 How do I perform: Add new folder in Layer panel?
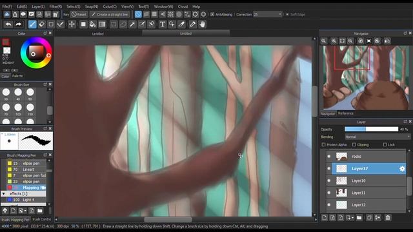pos(359,218)
